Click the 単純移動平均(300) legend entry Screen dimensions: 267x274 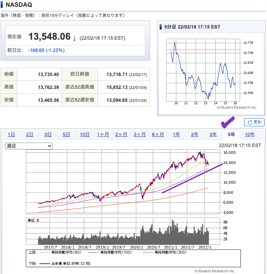click(x=165, y=252)
